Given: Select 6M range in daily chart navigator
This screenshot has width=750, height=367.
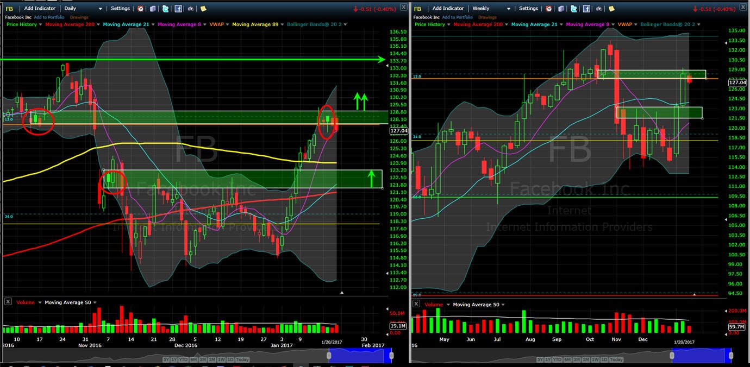Looking at the screenshot, I should 193,360.
